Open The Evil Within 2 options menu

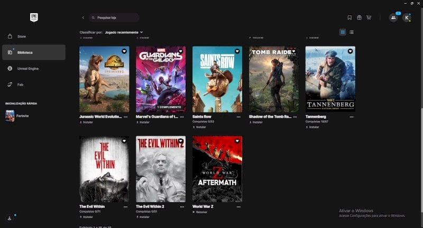tap(182, 207)
